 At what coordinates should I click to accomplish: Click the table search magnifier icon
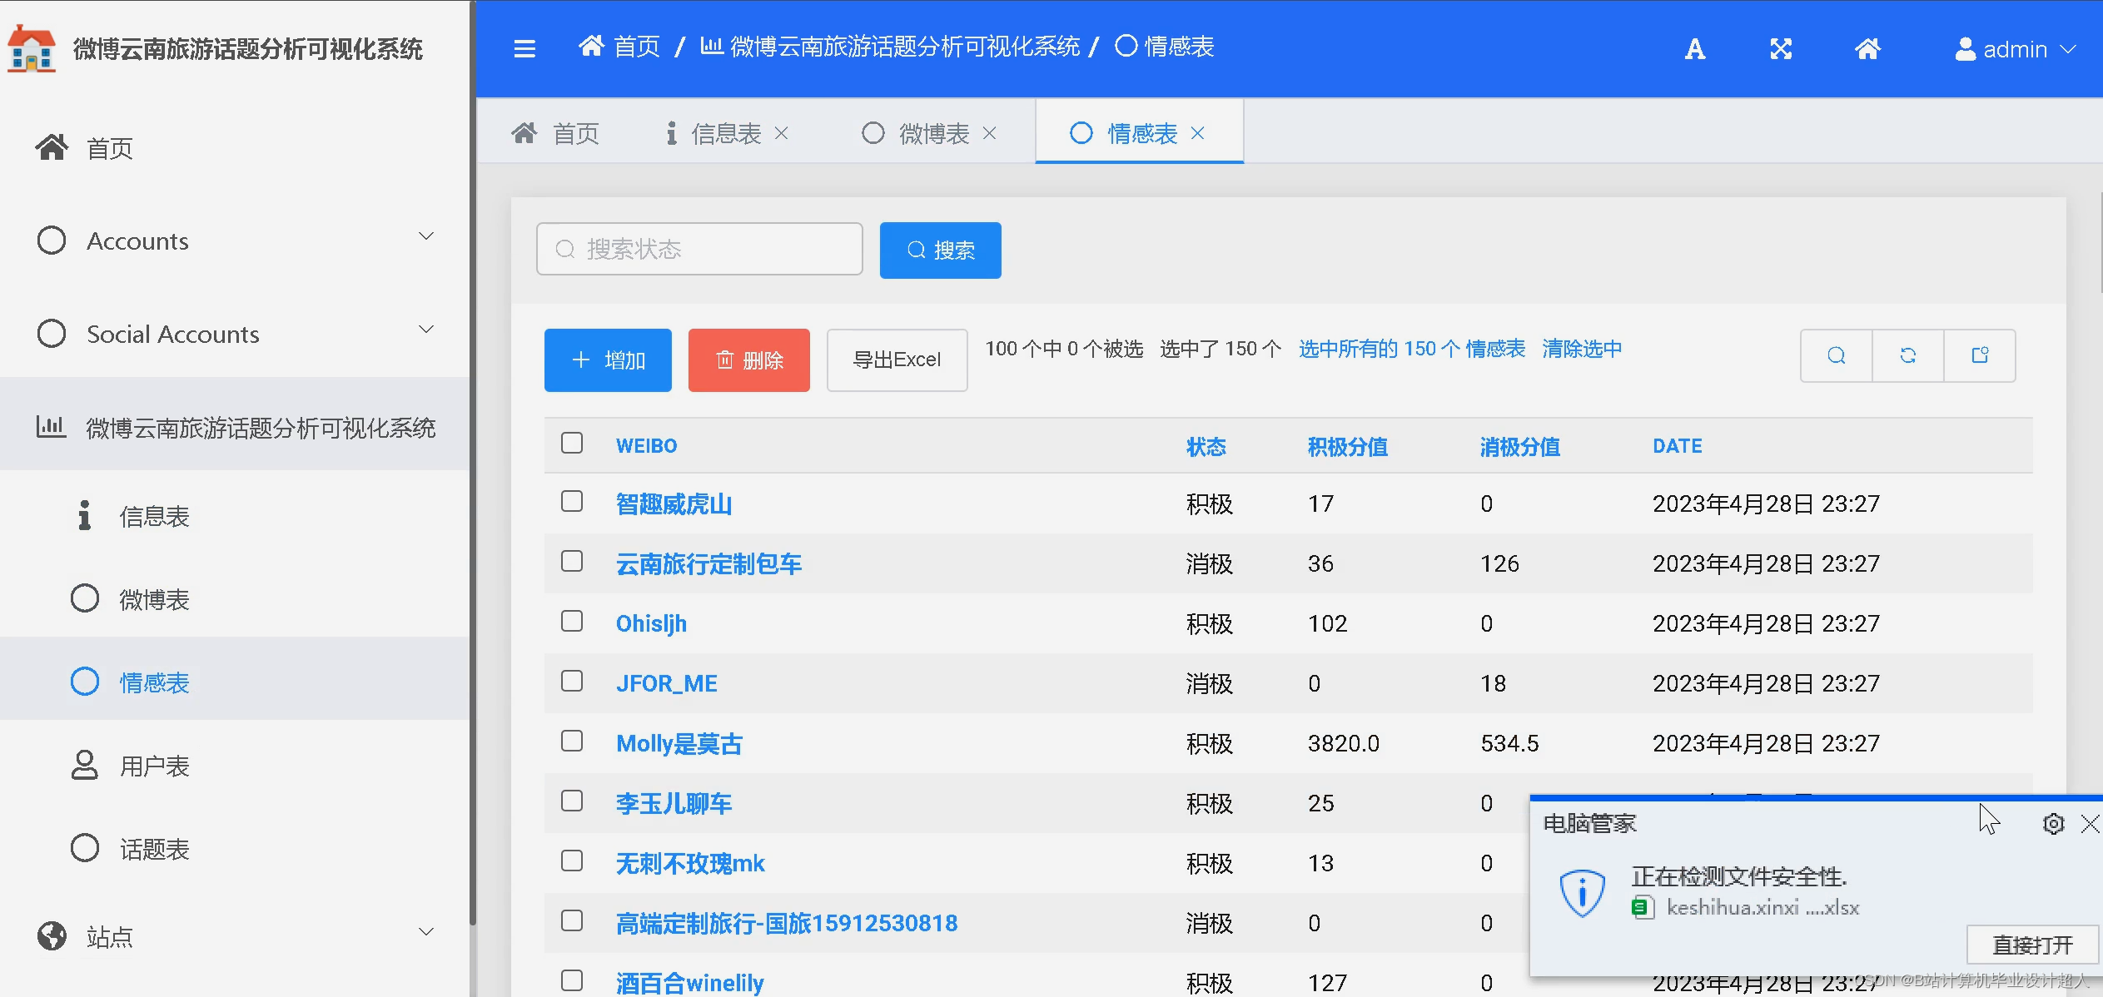point(1836,356)
